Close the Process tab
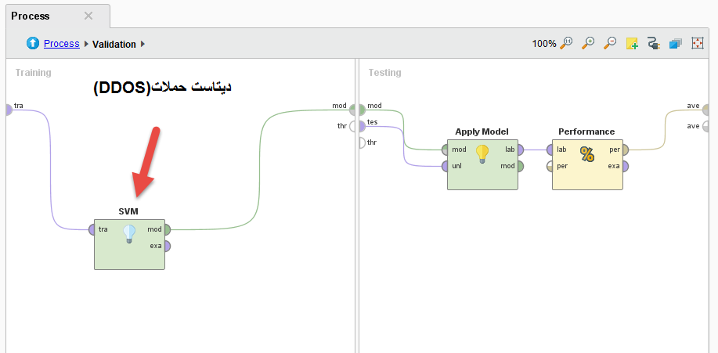This screenshot has height=353, width=718. [x=88, y=16]
